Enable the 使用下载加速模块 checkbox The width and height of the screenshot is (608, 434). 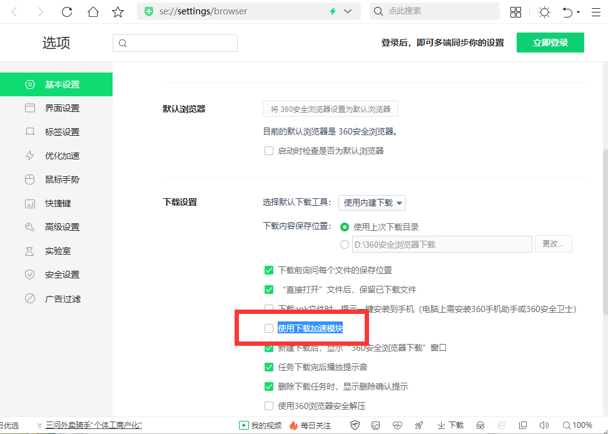coord(269,328)
